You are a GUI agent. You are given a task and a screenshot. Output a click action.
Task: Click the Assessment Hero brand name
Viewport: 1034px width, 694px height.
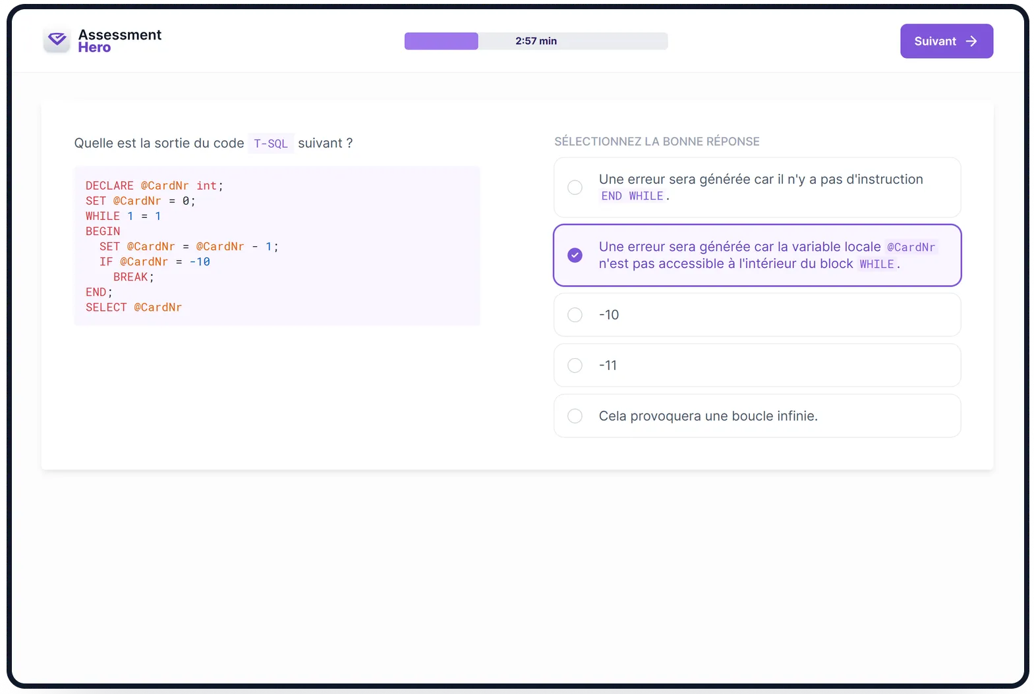[x=119, y=41]
